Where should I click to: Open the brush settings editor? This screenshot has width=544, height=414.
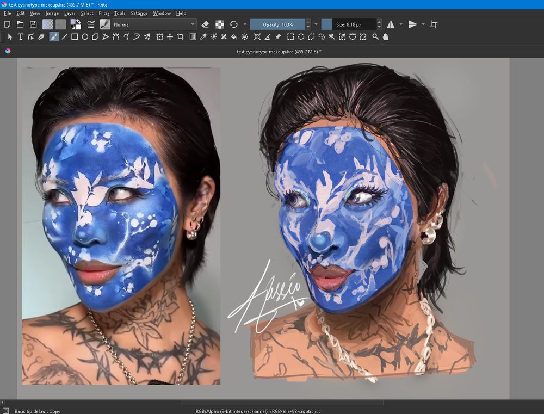point(91,24)
